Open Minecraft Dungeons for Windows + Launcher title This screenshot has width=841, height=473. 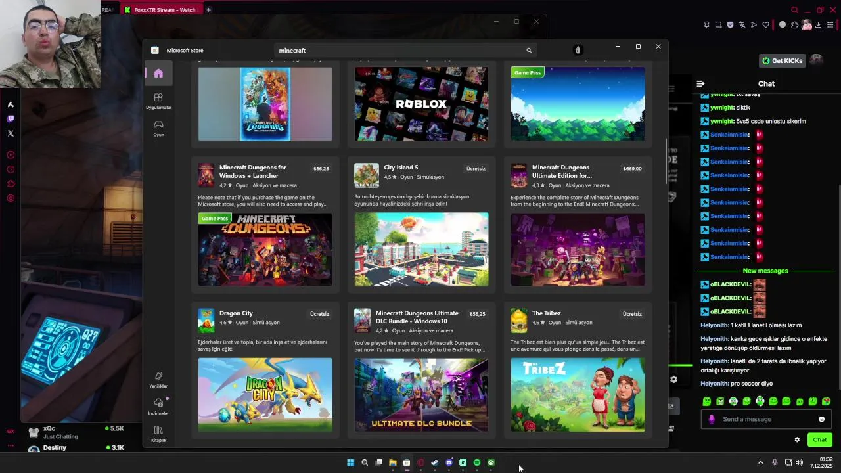pyautogui.click(x=253, y=171)
